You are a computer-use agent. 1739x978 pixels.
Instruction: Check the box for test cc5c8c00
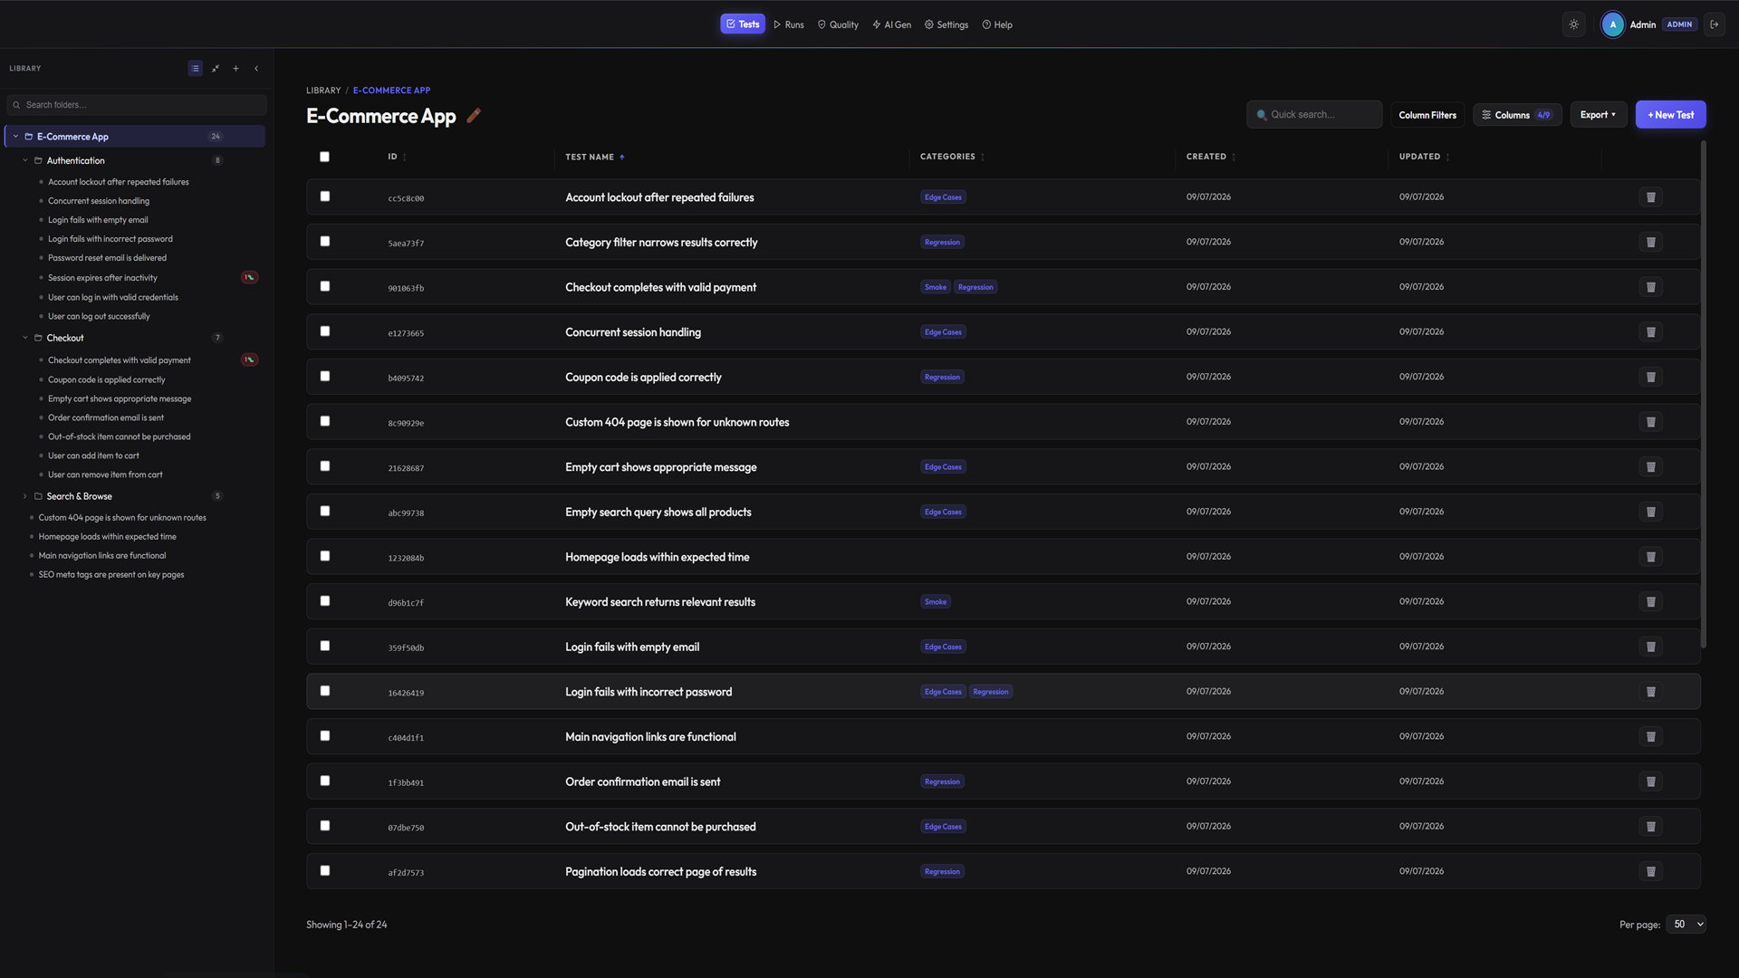324,197
